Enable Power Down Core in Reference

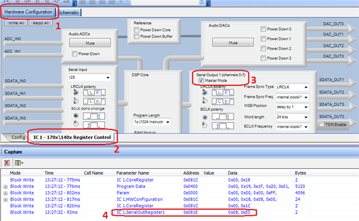point(136,30)
